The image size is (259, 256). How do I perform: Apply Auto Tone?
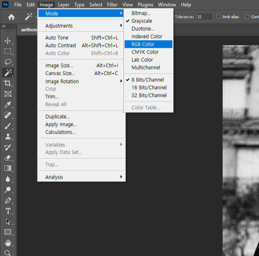(x=81, y=38)
